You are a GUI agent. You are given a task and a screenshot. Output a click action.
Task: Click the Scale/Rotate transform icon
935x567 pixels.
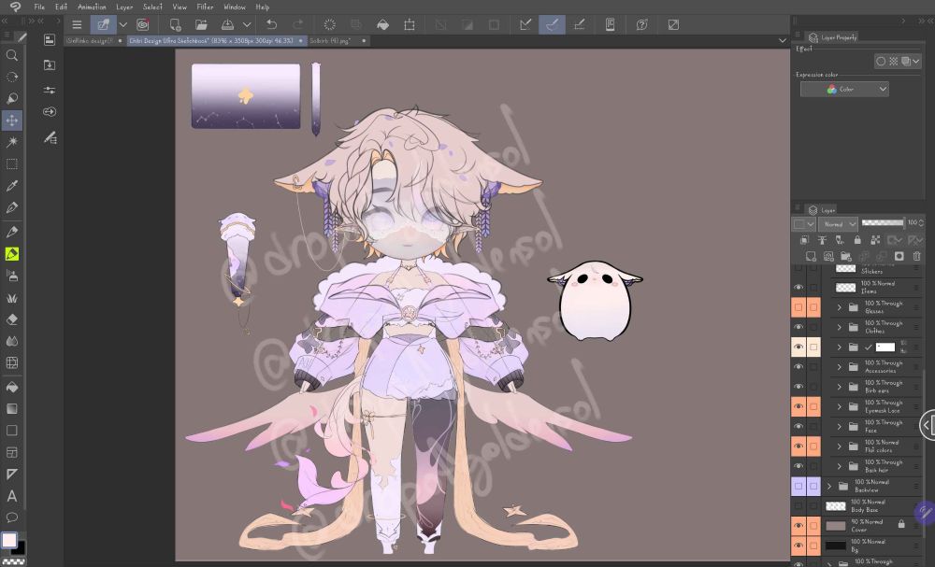pos(410,24)
